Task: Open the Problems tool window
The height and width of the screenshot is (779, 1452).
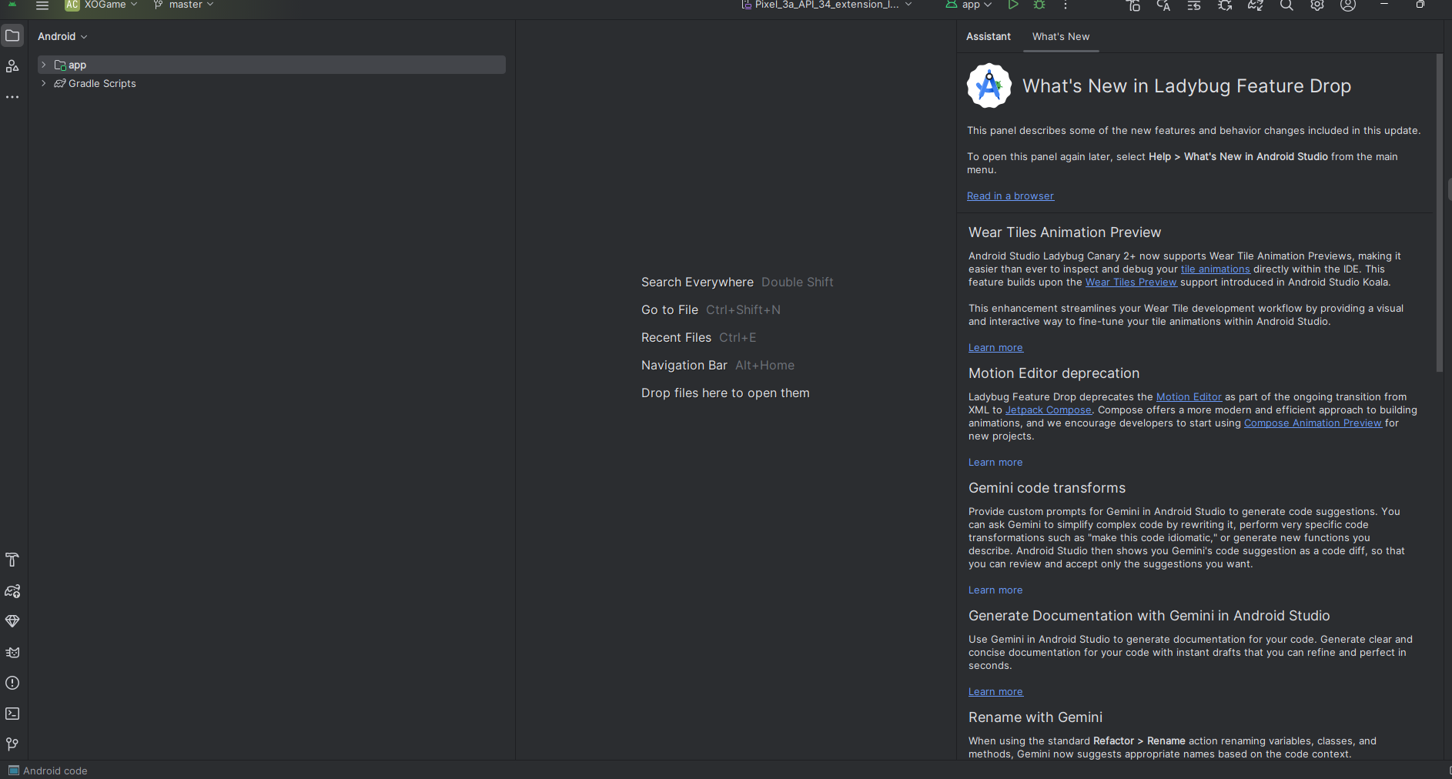Action: 12,683
